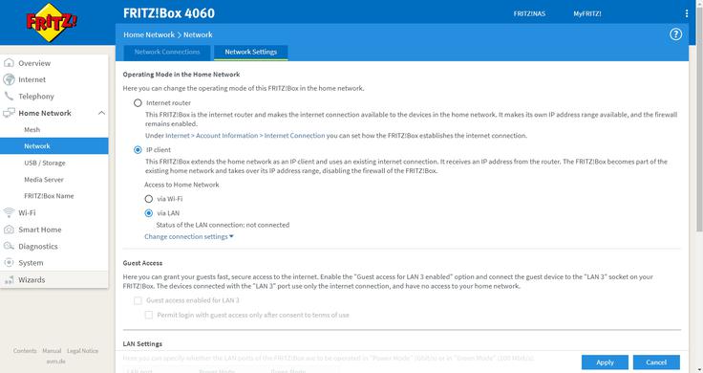This screenshot has height=373, width=703.
Task: Choose access via LAN
Action: (x=148, y=213)
